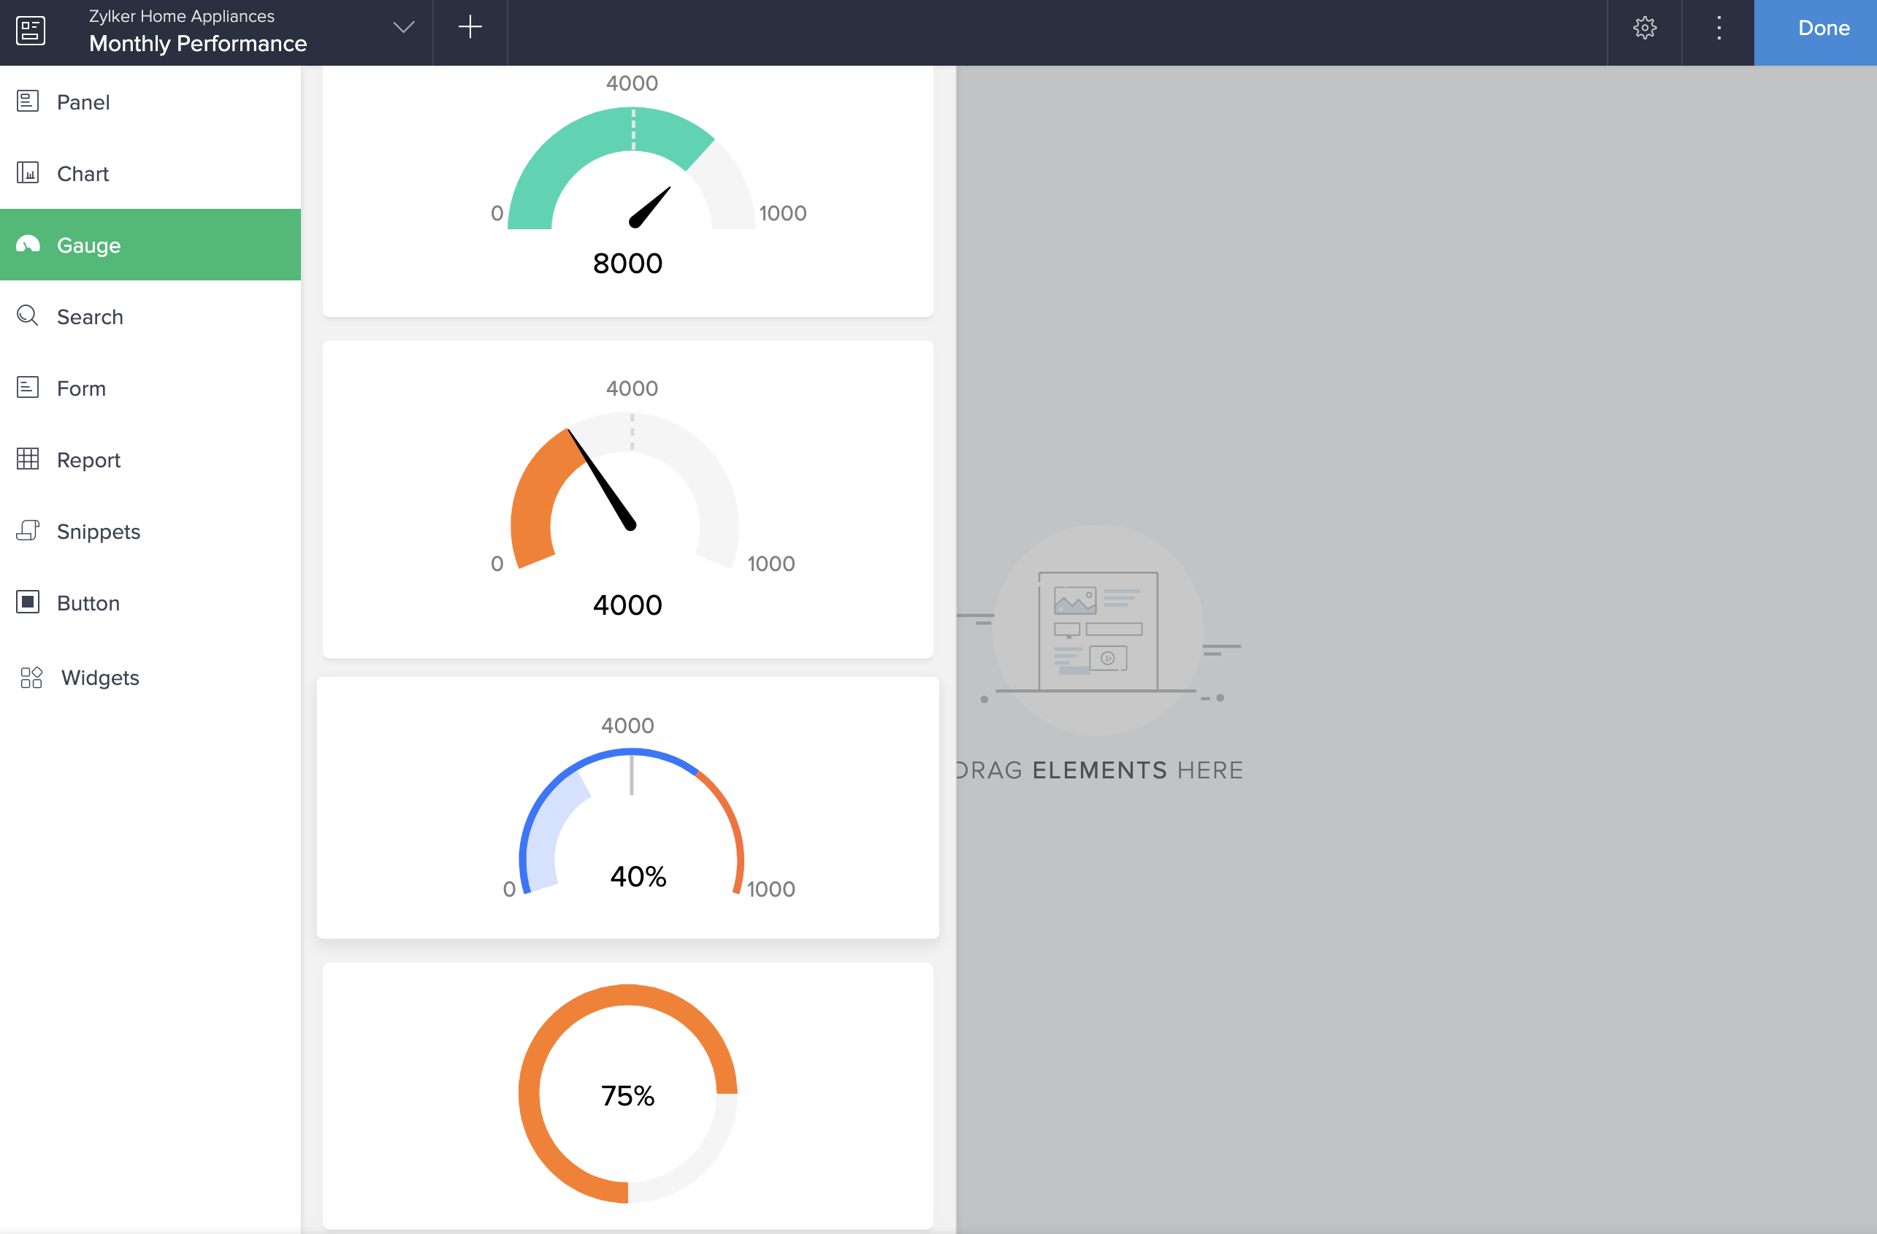Screen dimensions: 1877x1234
Task: Expand the Monthly Performance page dropdown
Action: [403, 28]
